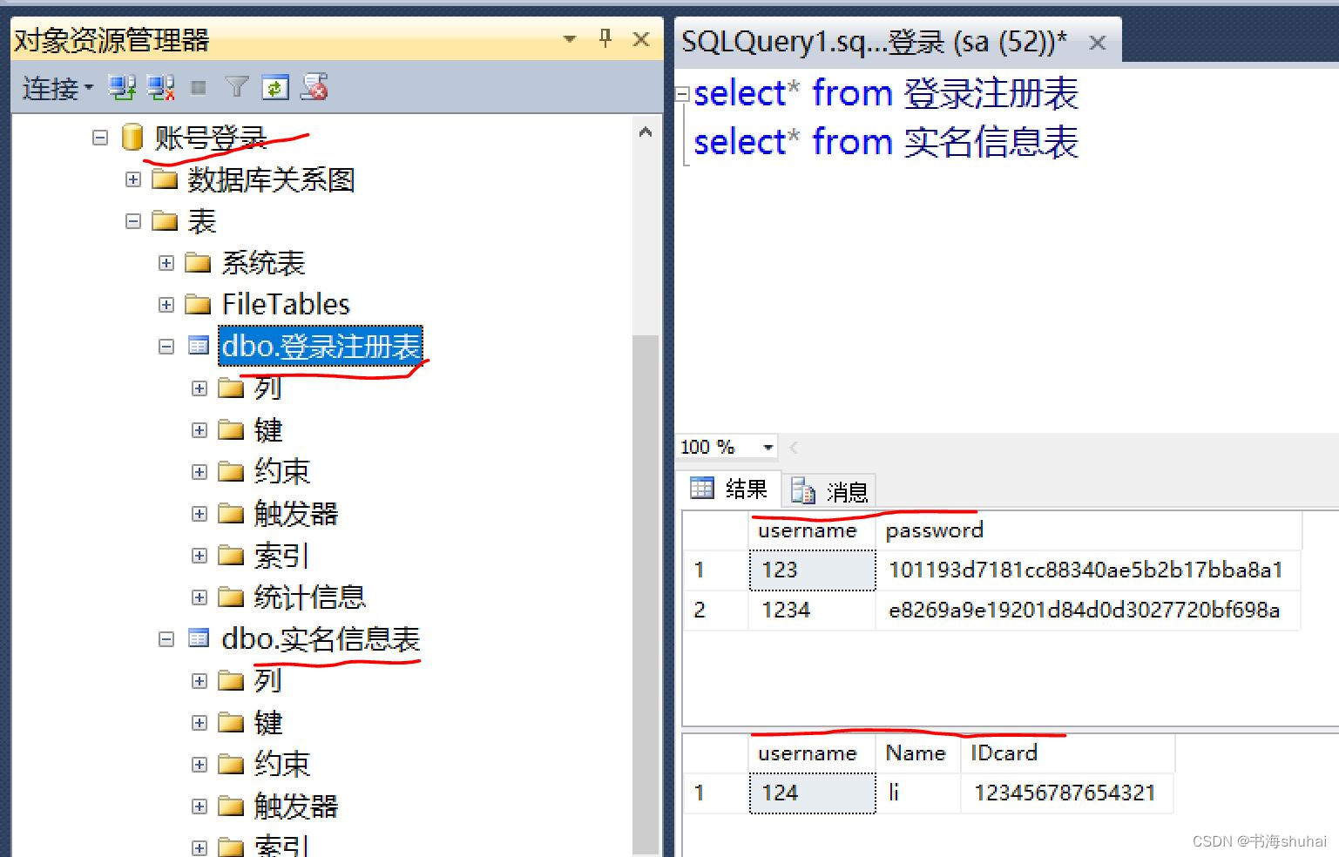Collapse the dbo.登录注册表 table node
Screen dimensions: 1339x857
166,347
